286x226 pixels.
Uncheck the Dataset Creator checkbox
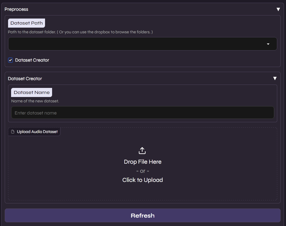coord(10,60)
